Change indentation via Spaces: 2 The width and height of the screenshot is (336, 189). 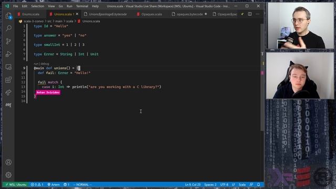coord(210,184)
